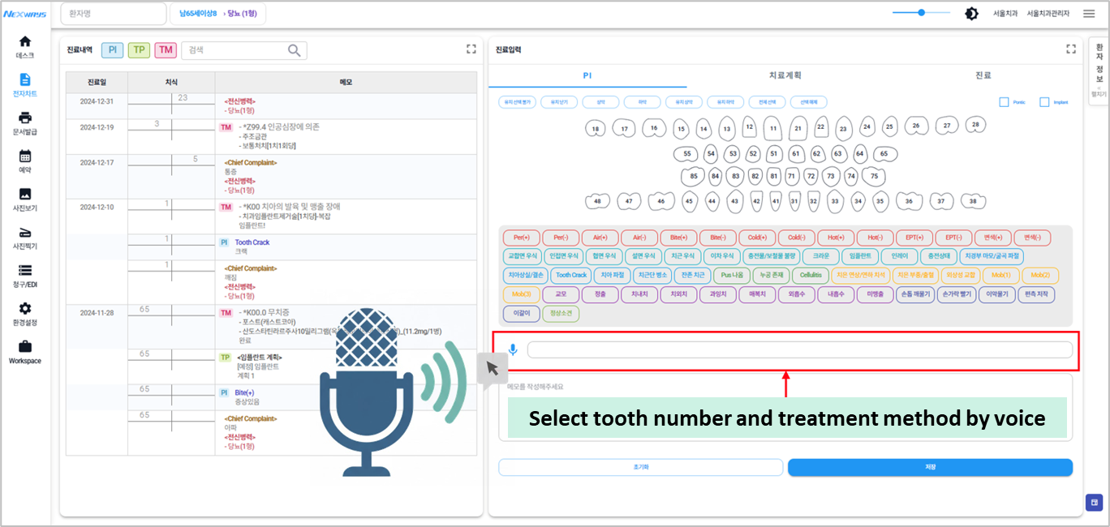Viewport: 1110px width, 527px height.
Task: Check the Implant checkbox
Action: (x=1045, y=101)
